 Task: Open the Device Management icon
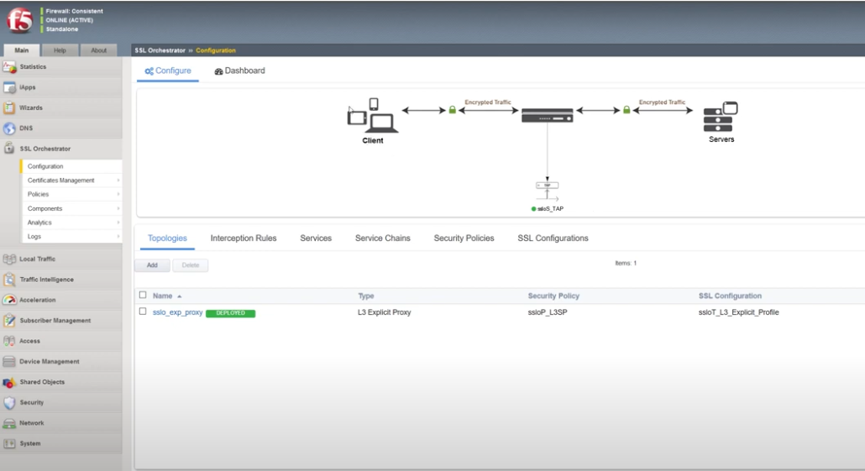coord(9,361)
